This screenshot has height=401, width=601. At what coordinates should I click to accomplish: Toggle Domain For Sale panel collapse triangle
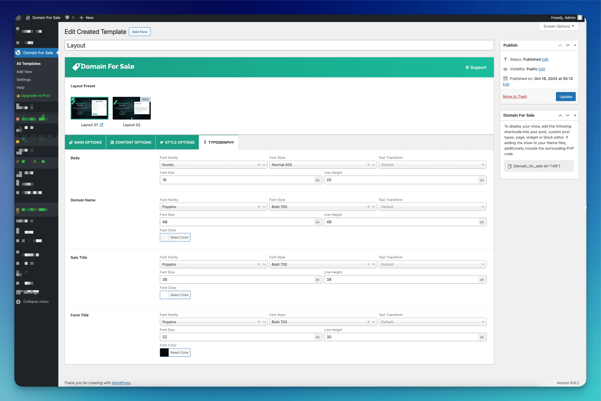(575, 115)
